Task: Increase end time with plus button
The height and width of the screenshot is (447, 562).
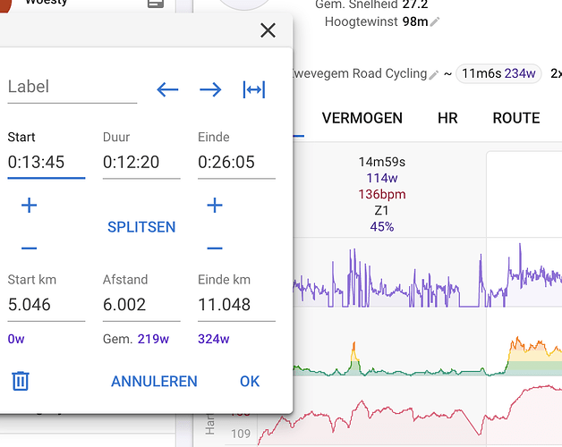Action: coord(215,206)
